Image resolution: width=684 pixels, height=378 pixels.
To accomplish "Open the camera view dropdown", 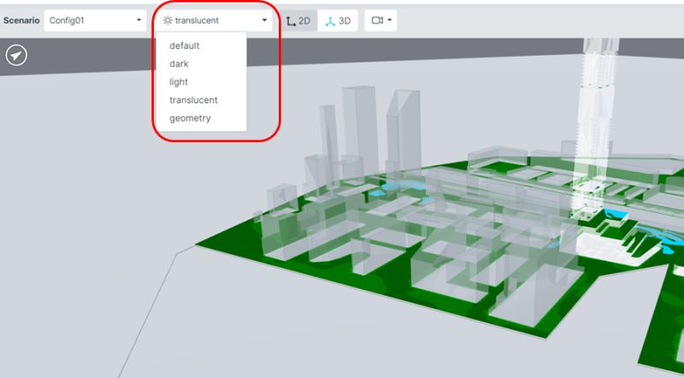I will tap(380, 21).
